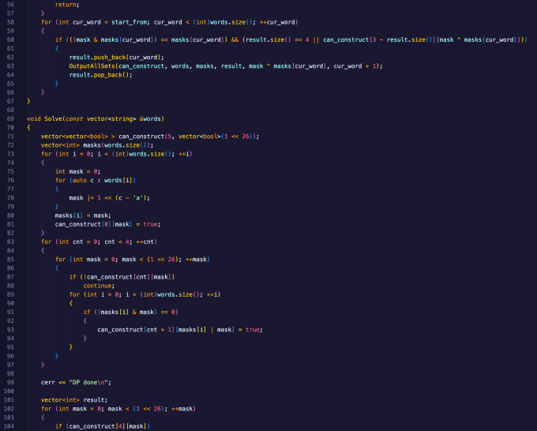Click '!can_construct[cnt][mask]' on line 87
This screenshot has height=431, width=537.
(x=127, y=277)
